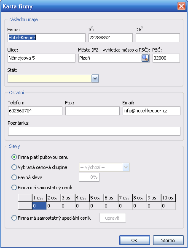The height and width of the screenshot is (248, 188).
Task: Focus the Firma name field
Action: 46,38
